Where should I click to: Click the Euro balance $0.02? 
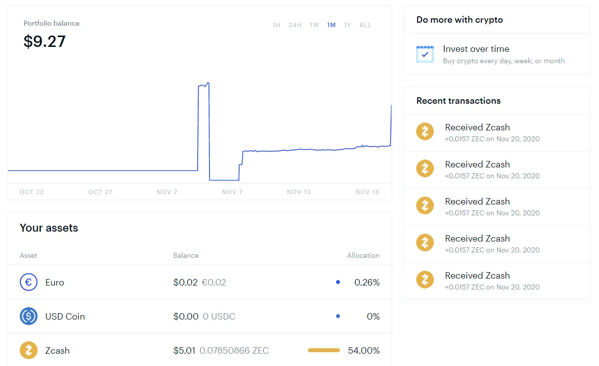185,283
